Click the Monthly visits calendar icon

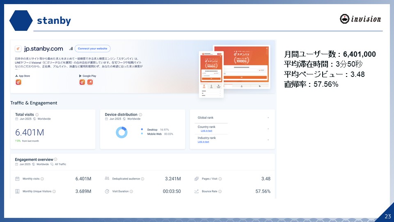17,179
